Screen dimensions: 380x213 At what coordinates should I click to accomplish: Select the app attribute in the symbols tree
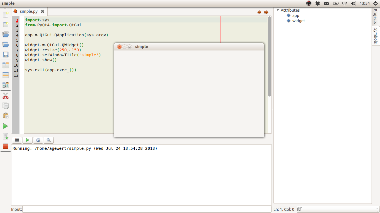296,16
